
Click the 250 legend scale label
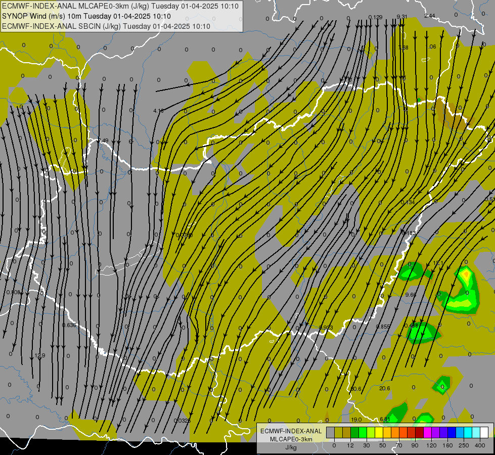[x=464, y=445]
